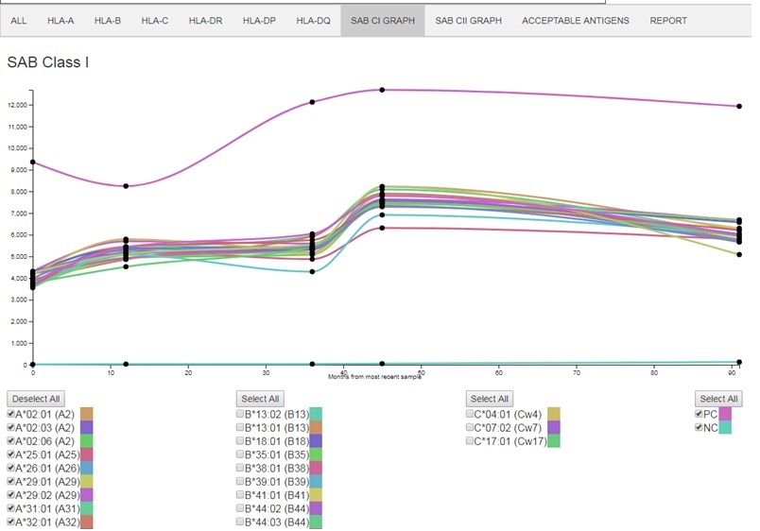Check the B*39:01 (B39) checkbox
The image size is (760, 531).
240,481
